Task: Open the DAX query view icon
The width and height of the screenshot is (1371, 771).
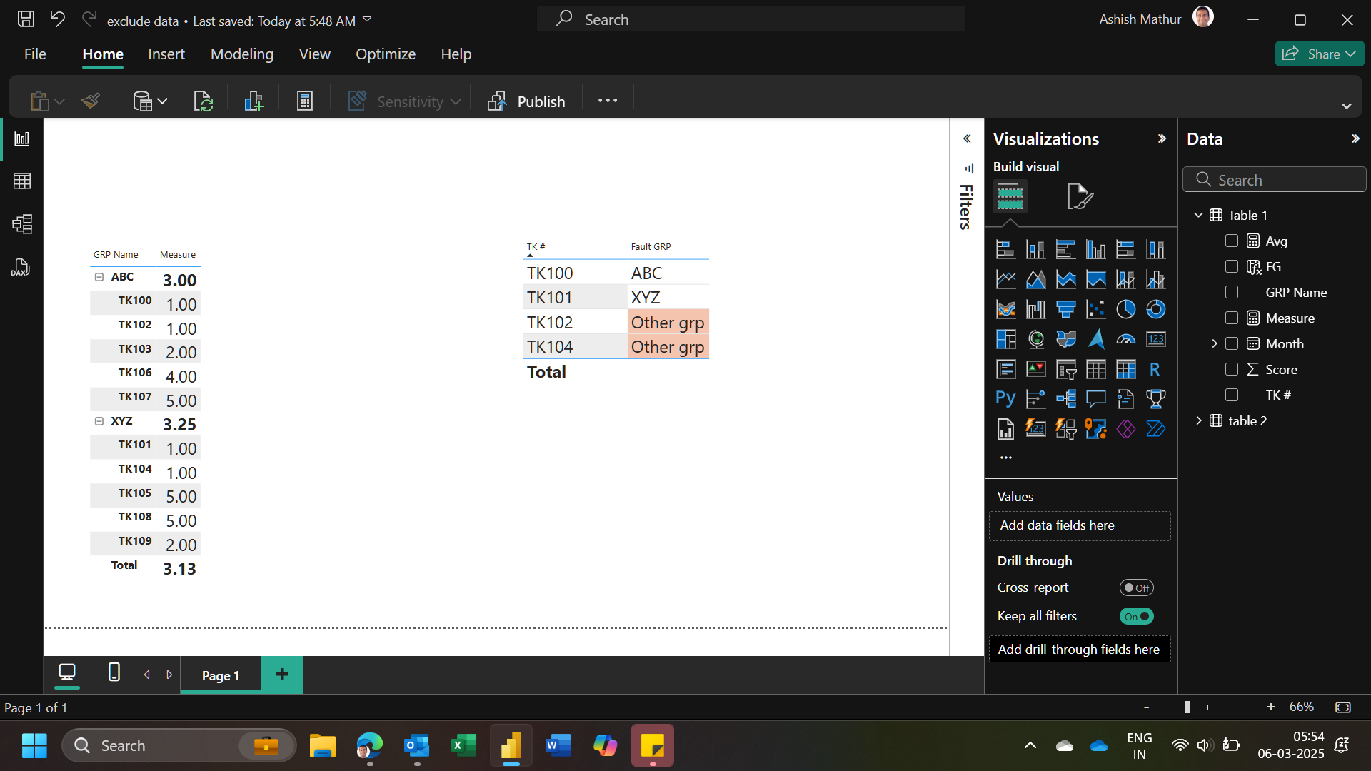Action: (x=21, y=268)
